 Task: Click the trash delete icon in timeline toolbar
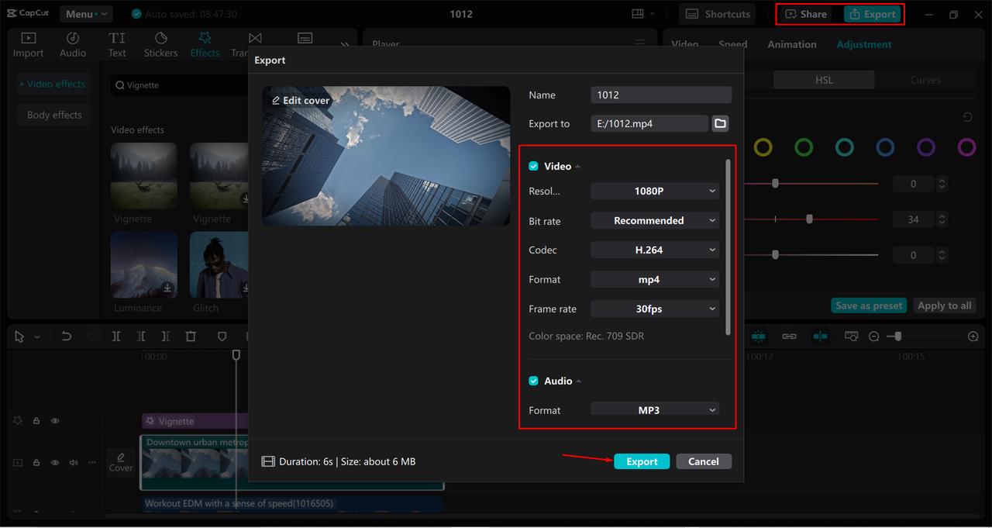191,336
